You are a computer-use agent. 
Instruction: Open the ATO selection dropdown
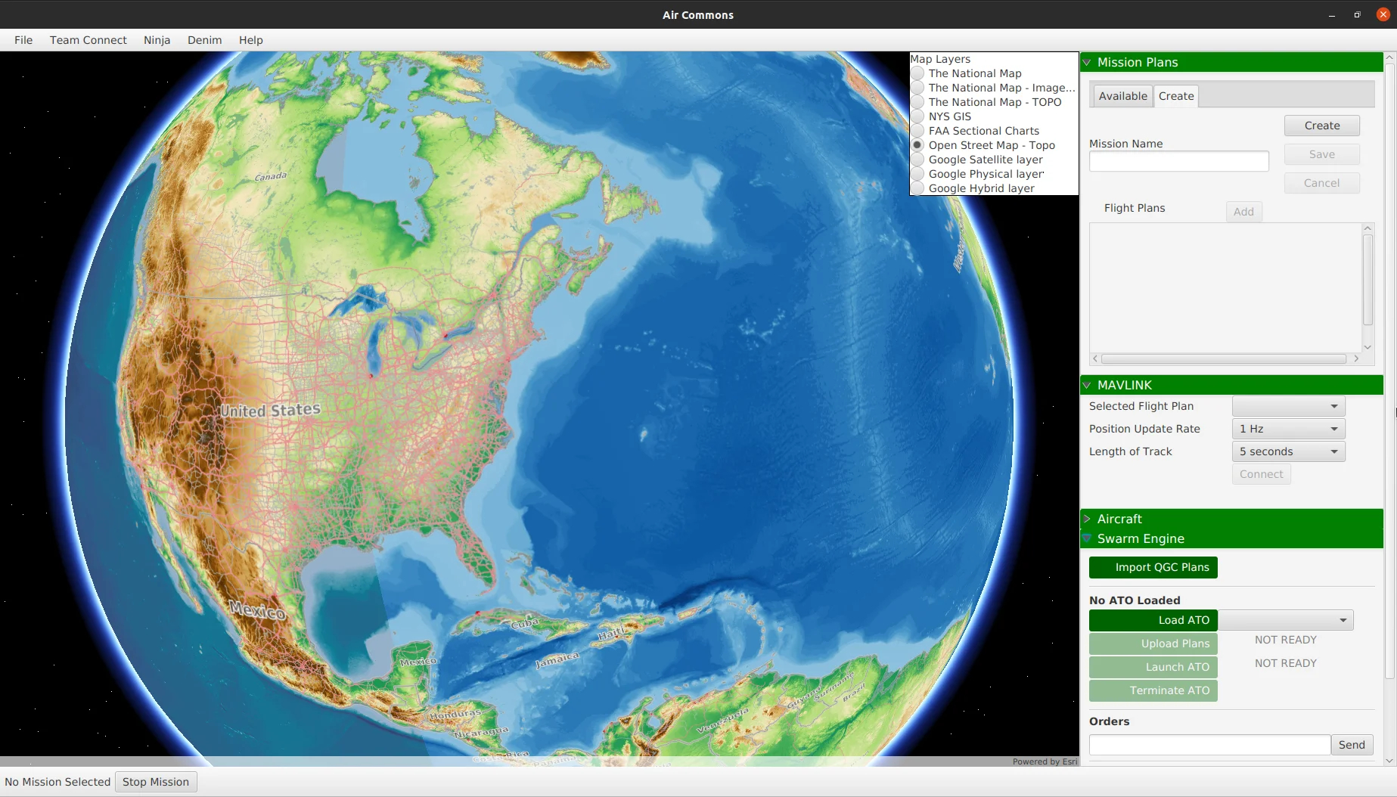click(1285, 621)
